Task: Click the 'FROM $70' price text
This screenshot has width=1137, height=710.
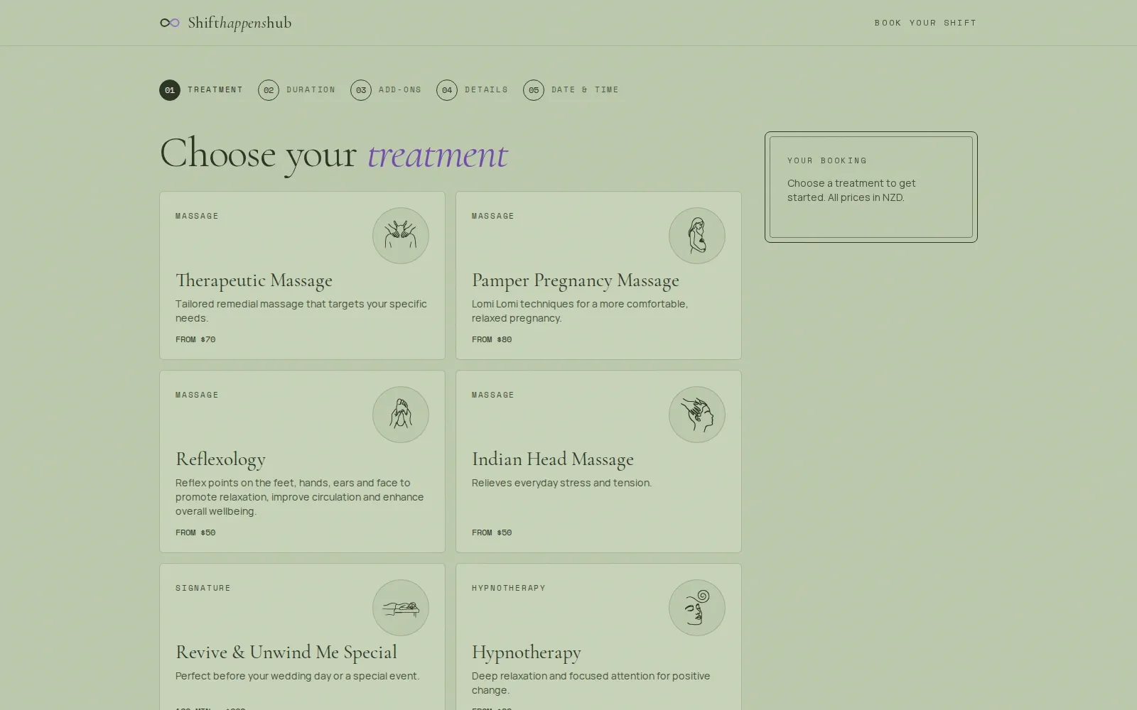Action: click(x=195, y=339)
